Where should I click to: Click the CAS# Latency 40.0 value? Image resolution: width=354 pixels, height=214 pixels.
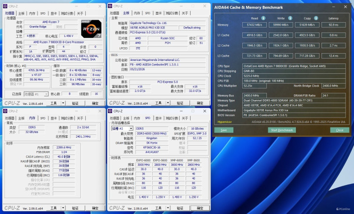pyautogui.click(x=64, y=157)
